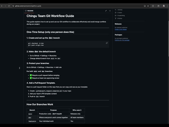Click the One-Time Setup heading
Viewport: 169px width, 127px height.
coord(50,32)
